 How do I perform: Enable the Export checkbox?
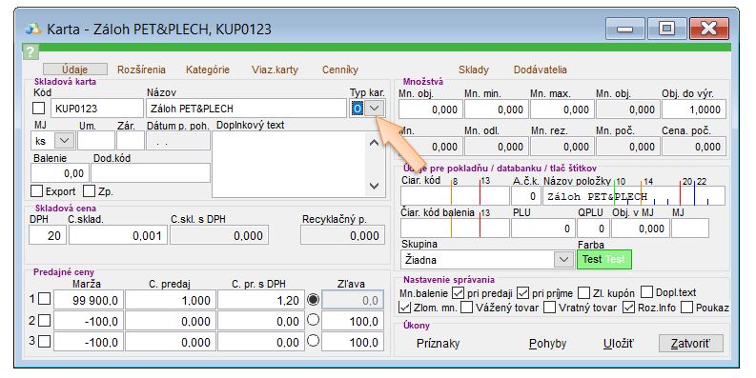(36, 191)
